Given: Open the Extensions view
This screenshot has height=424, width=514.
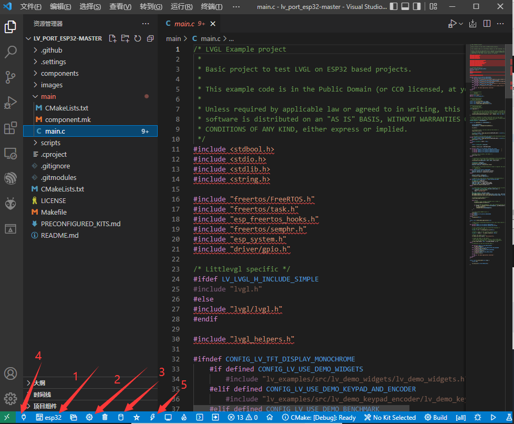Looking at the screenshot, I should click(11, 128).
